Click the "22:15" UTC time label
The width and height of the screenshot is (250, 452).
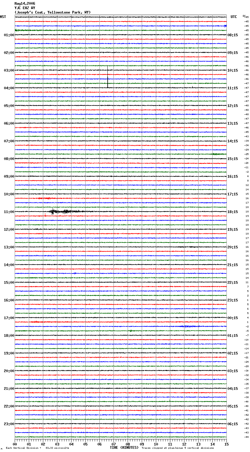(233, 283)
